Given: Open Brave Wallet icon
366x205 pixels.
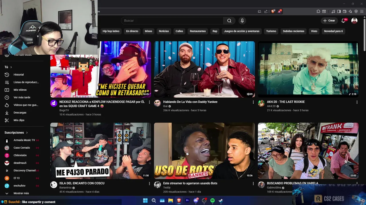Looking at the screenshot, I should [x=345, y=11].
